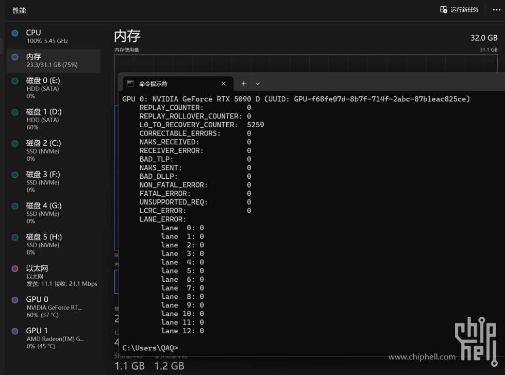Open the three-dot more options menu

(496, 10)
